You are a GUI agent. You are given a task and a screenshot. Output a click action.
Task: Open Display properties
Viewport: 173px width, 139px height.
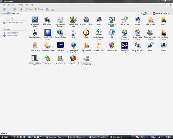tap(138, 21)
